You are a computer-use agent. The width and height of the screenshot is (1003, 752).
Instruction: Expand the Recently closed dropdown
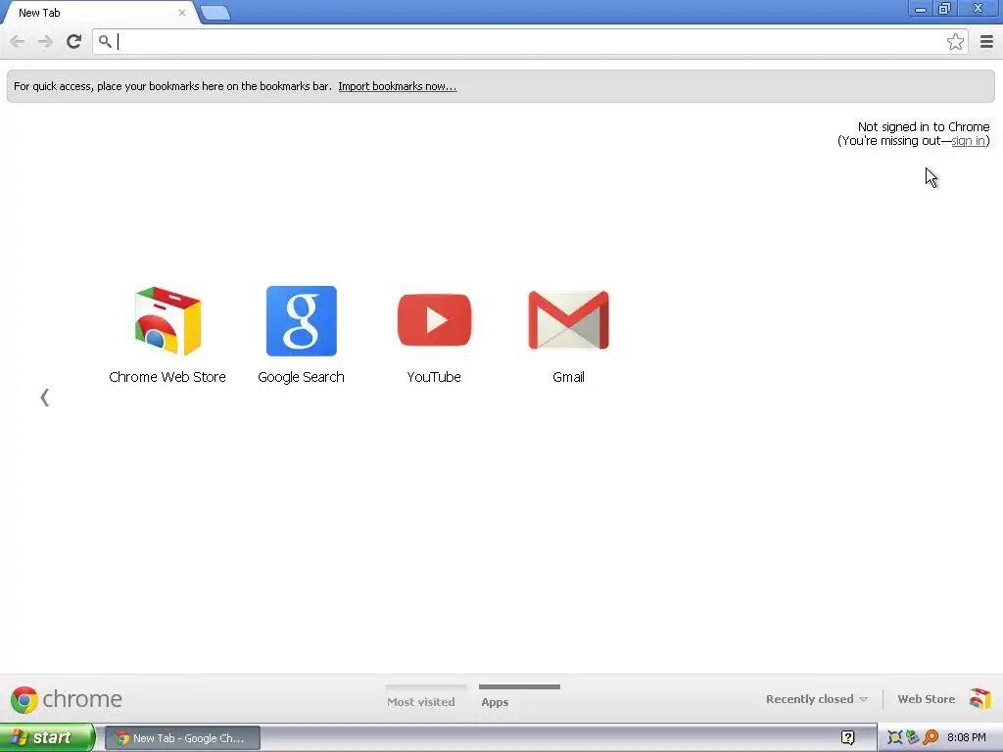pyautogui.click(x=817, y=699)
